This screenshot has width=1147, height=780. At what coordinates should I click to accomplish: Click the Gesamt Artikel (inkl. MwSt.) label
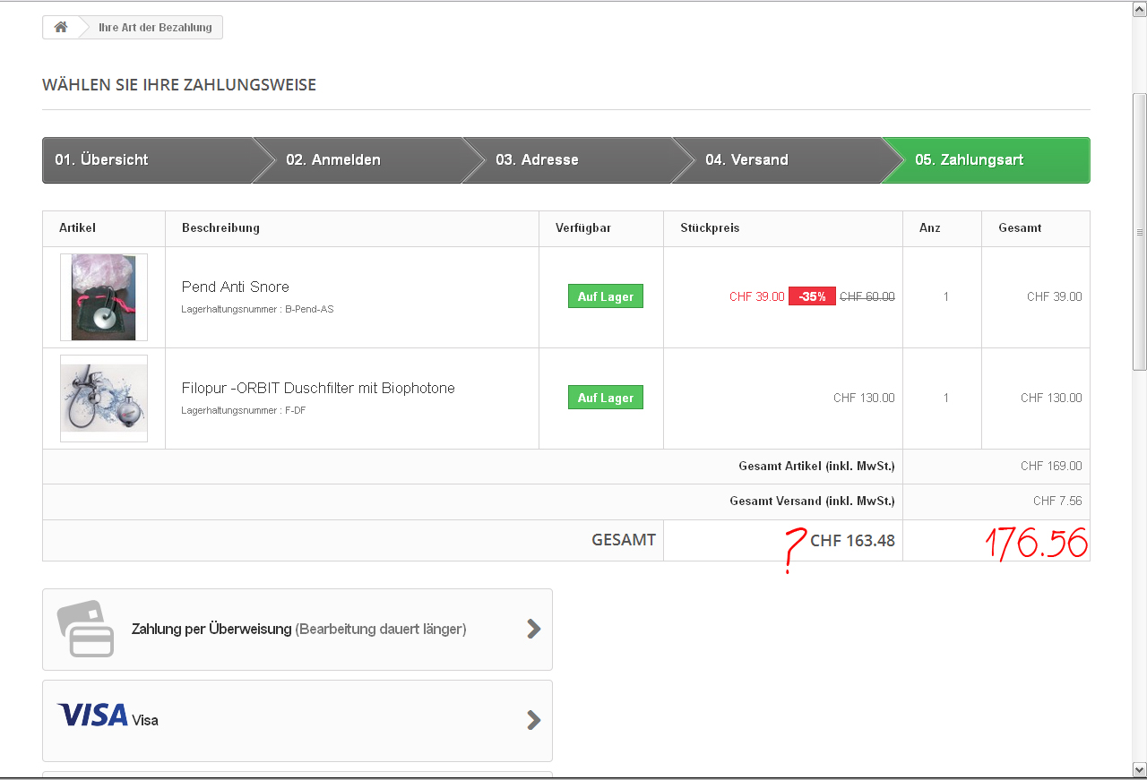coord(816,466)
